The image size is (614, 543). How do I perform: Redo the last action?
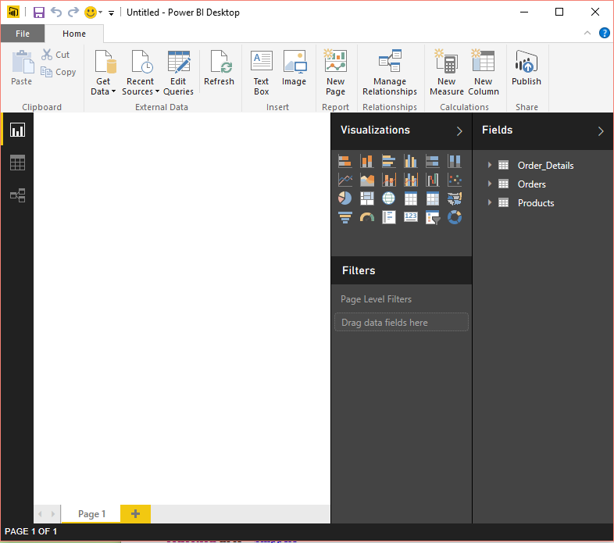point(73,13)
